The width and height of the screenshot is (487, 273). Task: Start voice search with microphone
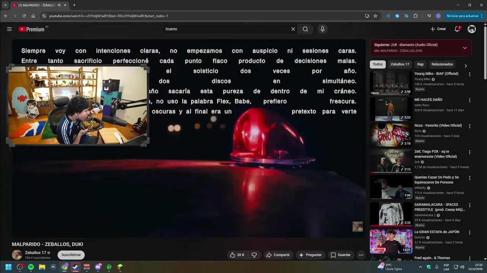point(323,29)
